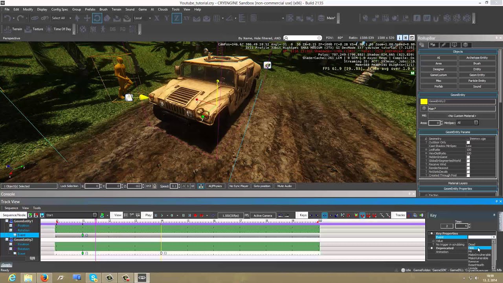The width and height of the screenshot is (503, 283).
Task: Expand Position track under GeomEntity1
Action: pos(11,226)
